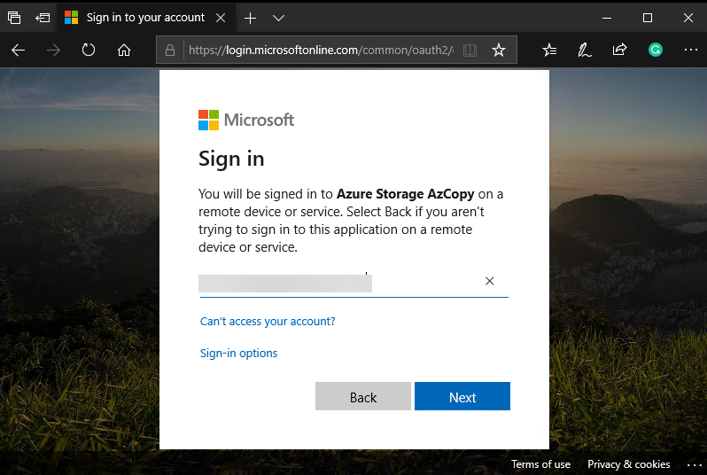This screenshot has width=707, height=475.
Task: Open the tabs you've set aside icon
Action: 14,18
